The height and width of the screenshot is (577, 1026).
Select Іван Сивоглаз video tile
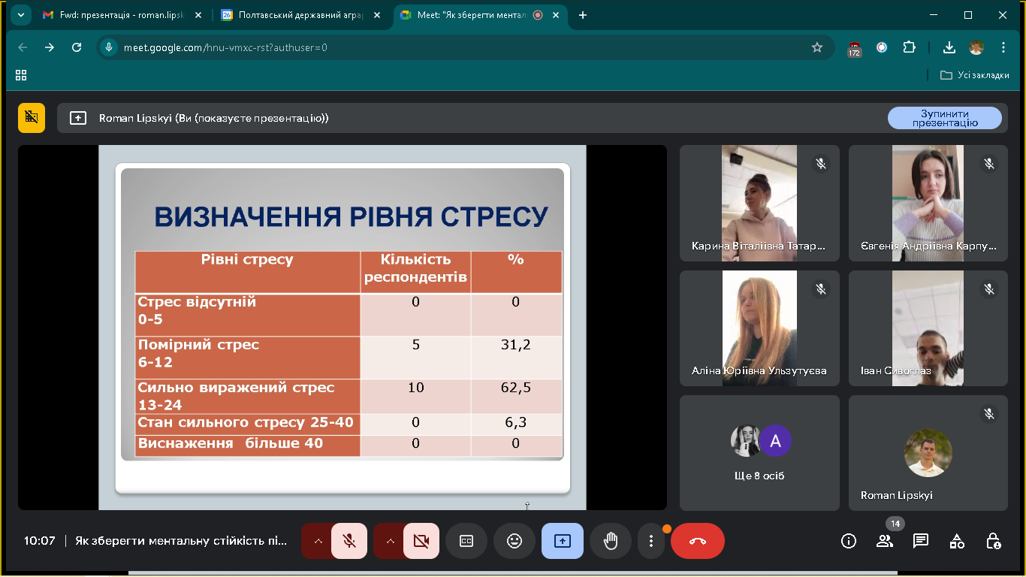pos(928,328)
